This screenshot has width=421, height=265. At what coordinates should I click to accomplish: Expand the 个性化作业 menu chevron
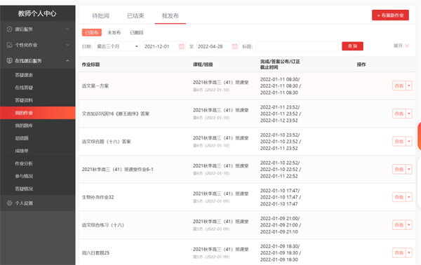coord(67,45)
